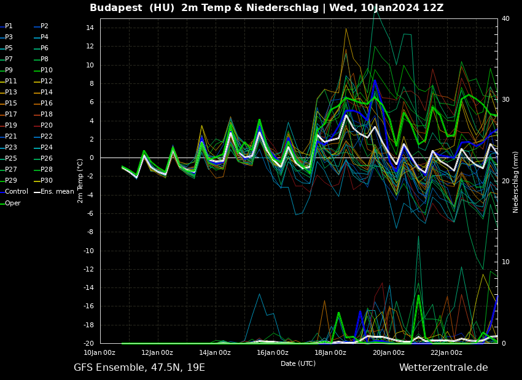Click the Niederschlag (mm) axis label
Screen dimensions: 522x380
point(516,182)
